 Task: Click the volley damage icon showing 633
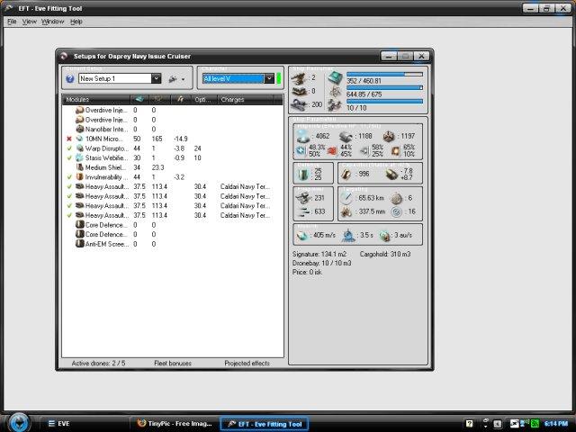coord(304,211)
